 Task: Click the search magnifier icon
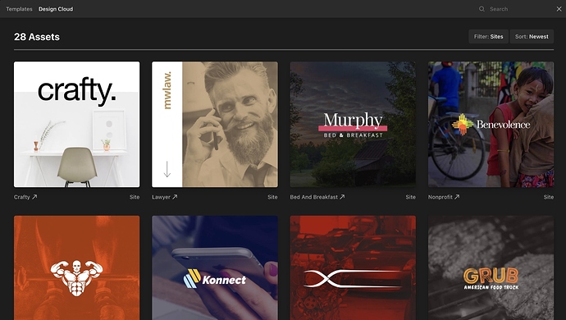(482, 9)
